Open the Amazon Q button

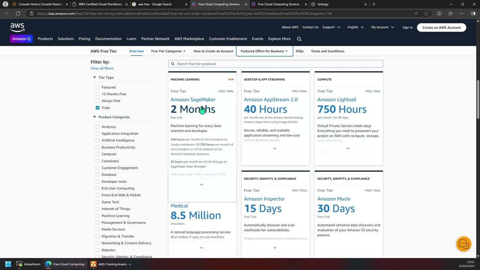(x=21, y=39)
